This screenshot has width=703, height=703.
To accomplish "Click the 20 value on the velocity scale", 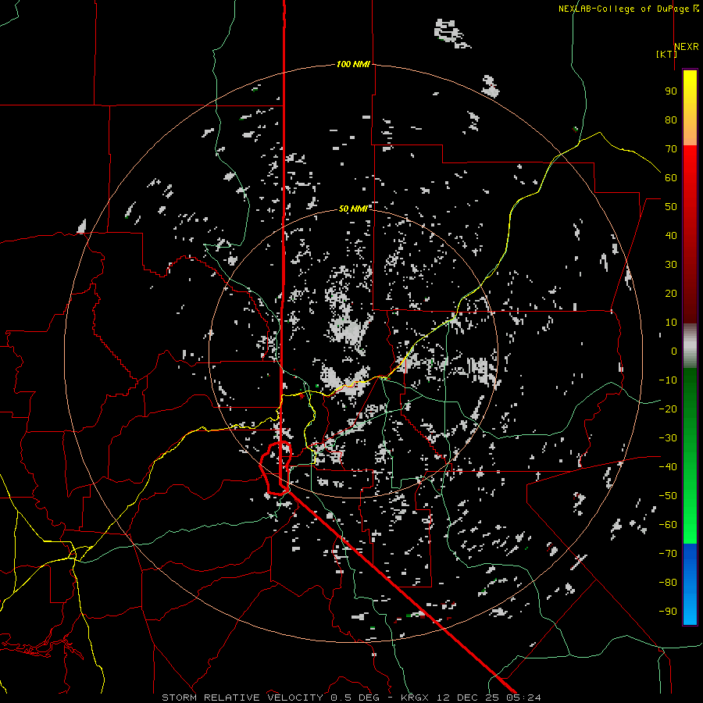I will pos(671,293).
